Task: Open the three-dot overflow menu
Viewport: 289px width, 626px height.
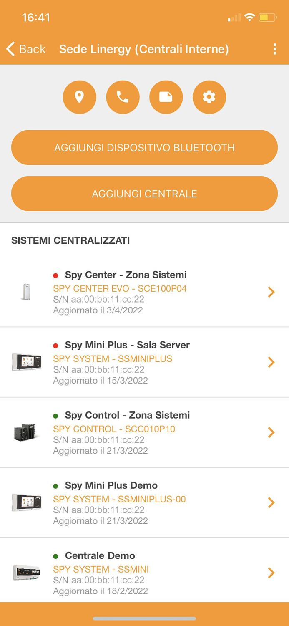Action: tap(275, 49)
